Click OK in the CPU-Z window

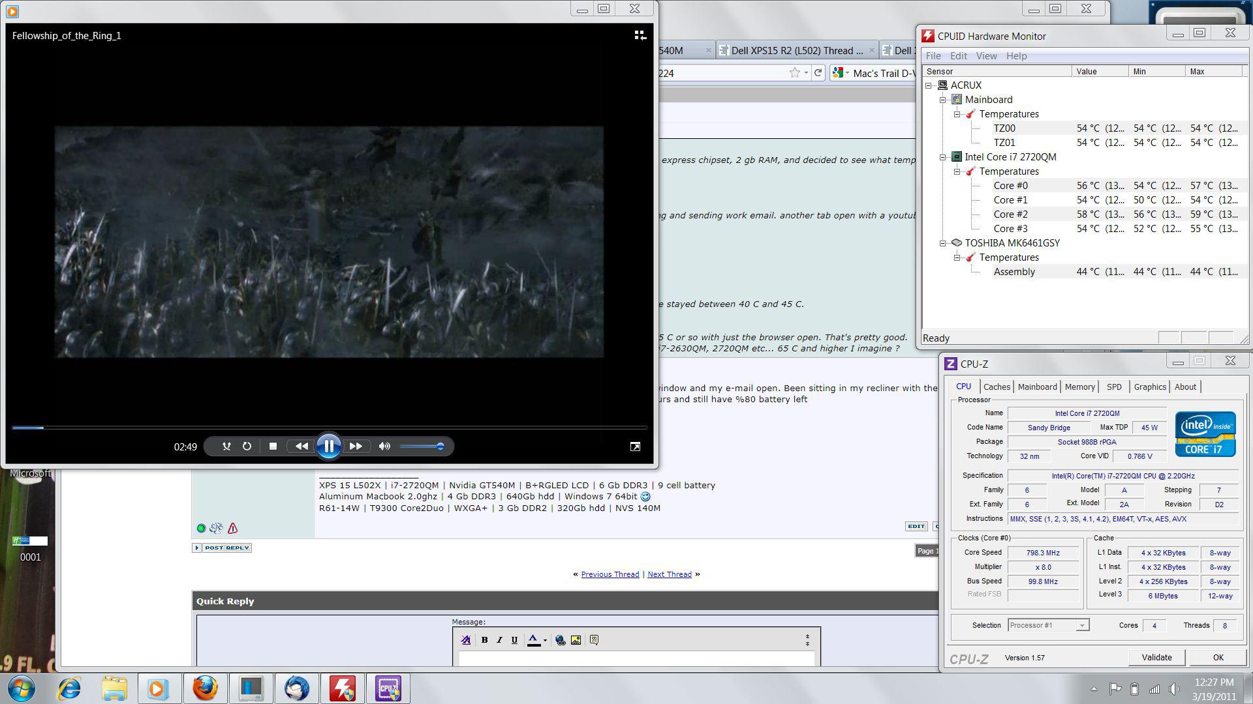pyautogui.click(x=1218, y=657)
